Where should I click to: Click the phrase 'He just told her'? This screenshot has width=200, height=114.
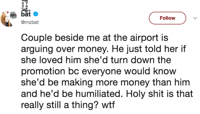pyautogui.click(x=145, y=49)
